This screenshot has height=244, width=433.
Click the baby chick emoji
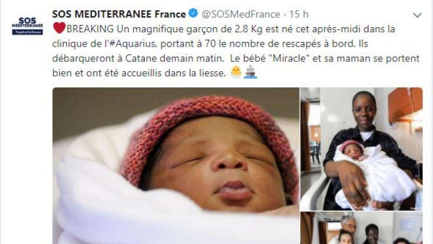point(236,73)
